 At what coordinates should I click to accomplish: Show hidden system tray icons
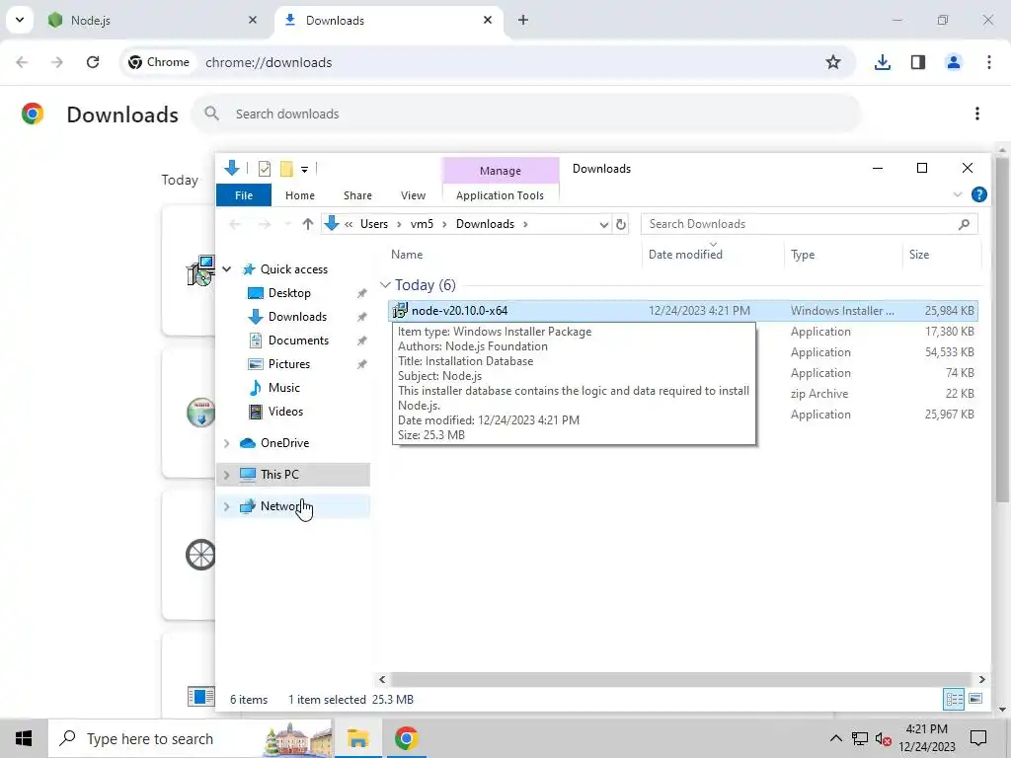[x=835, y=738]
